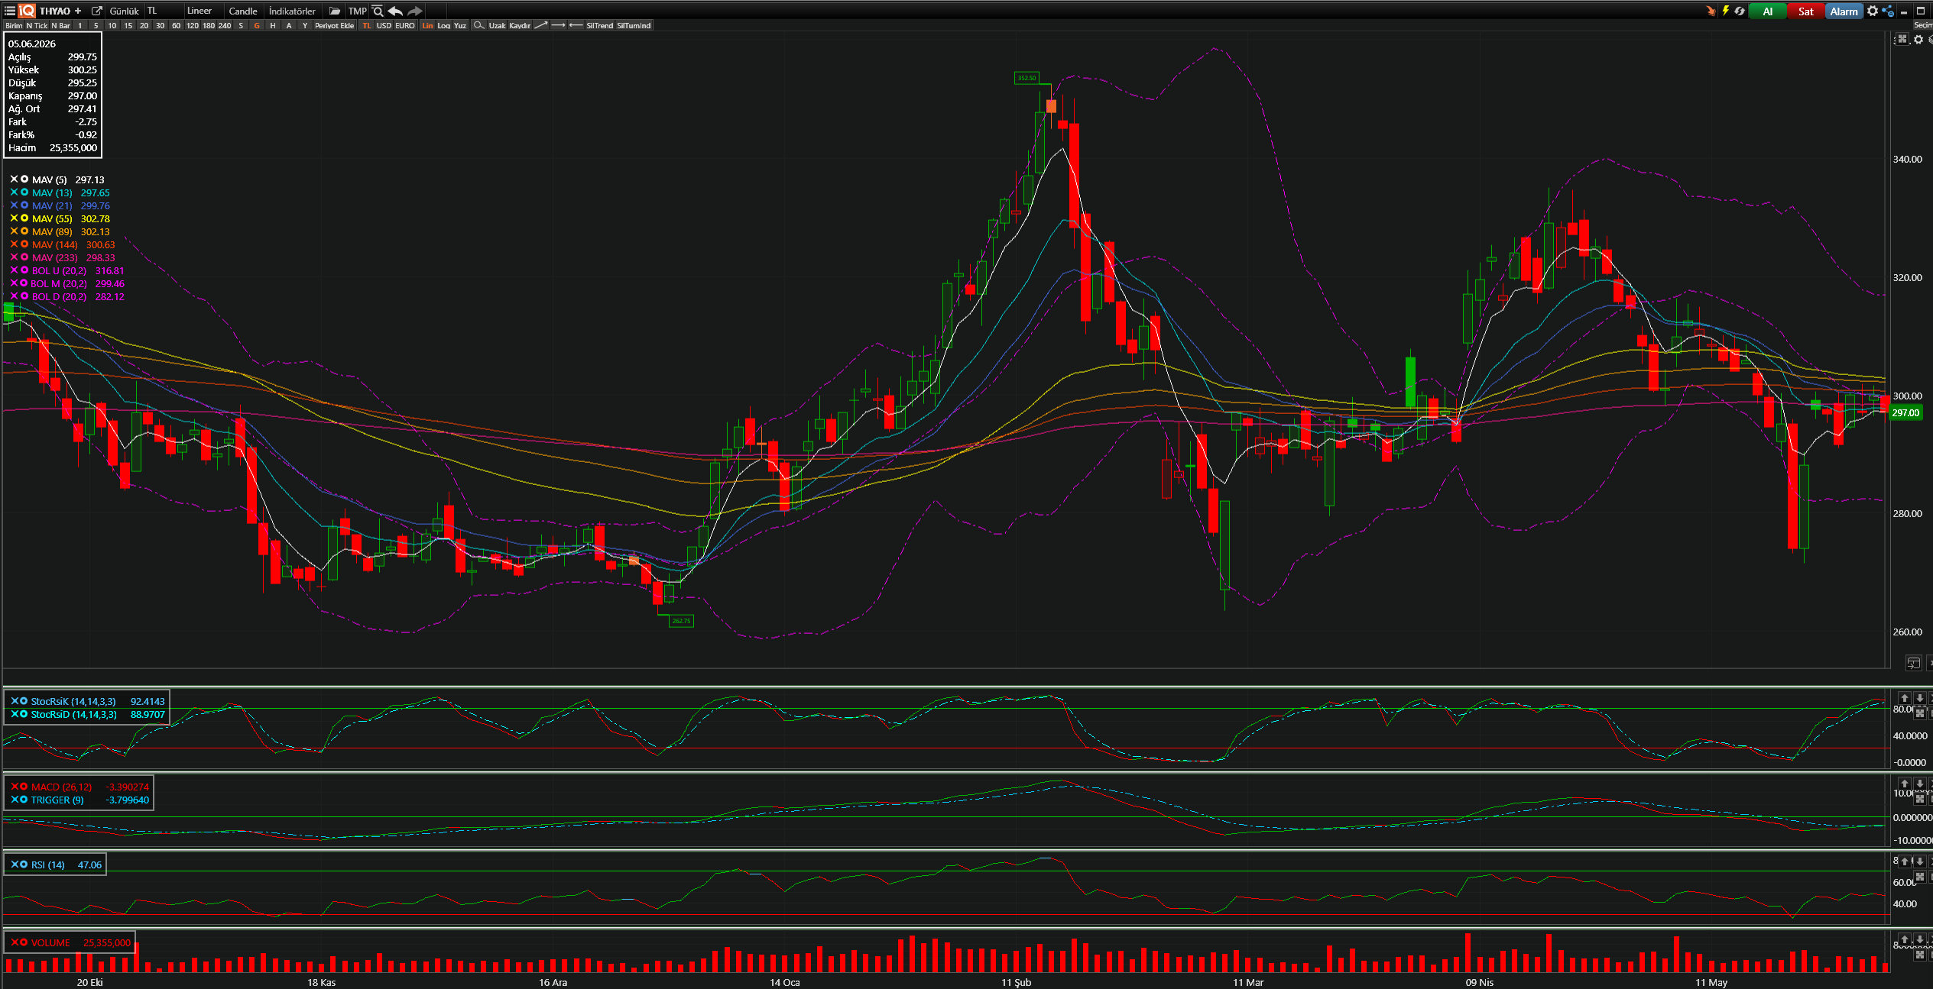Open the Candle chart type dropdown
Viewport: 1933px width, 989px height.
coord(243,11)
